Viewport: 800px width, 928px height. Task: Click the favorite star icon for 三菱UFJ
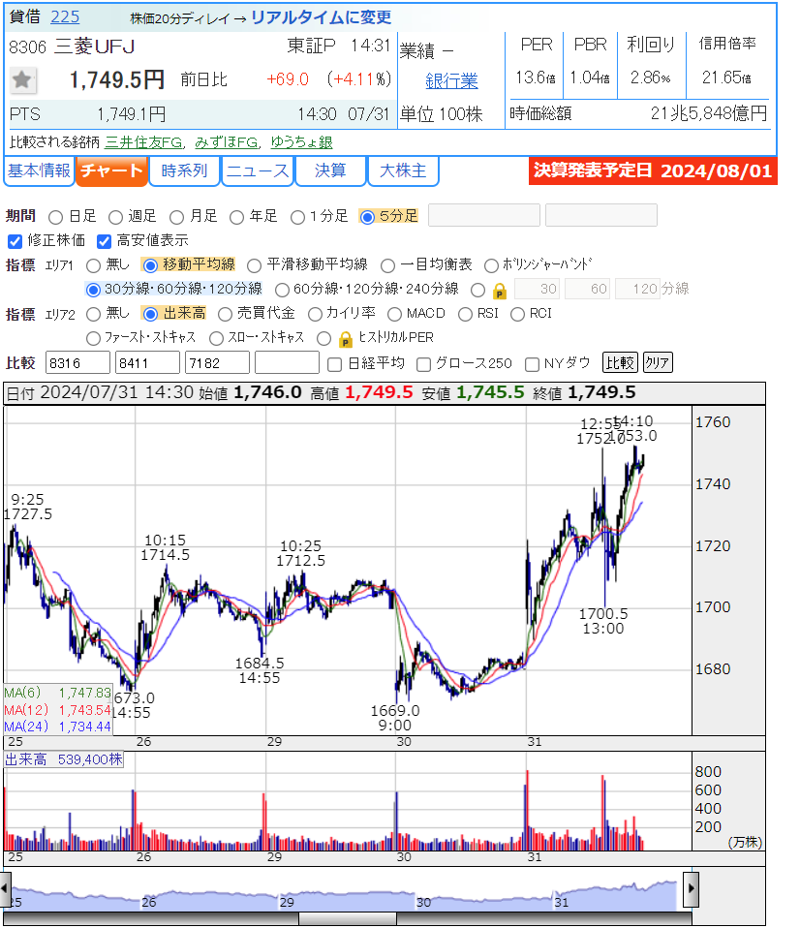tap(22, 79)
